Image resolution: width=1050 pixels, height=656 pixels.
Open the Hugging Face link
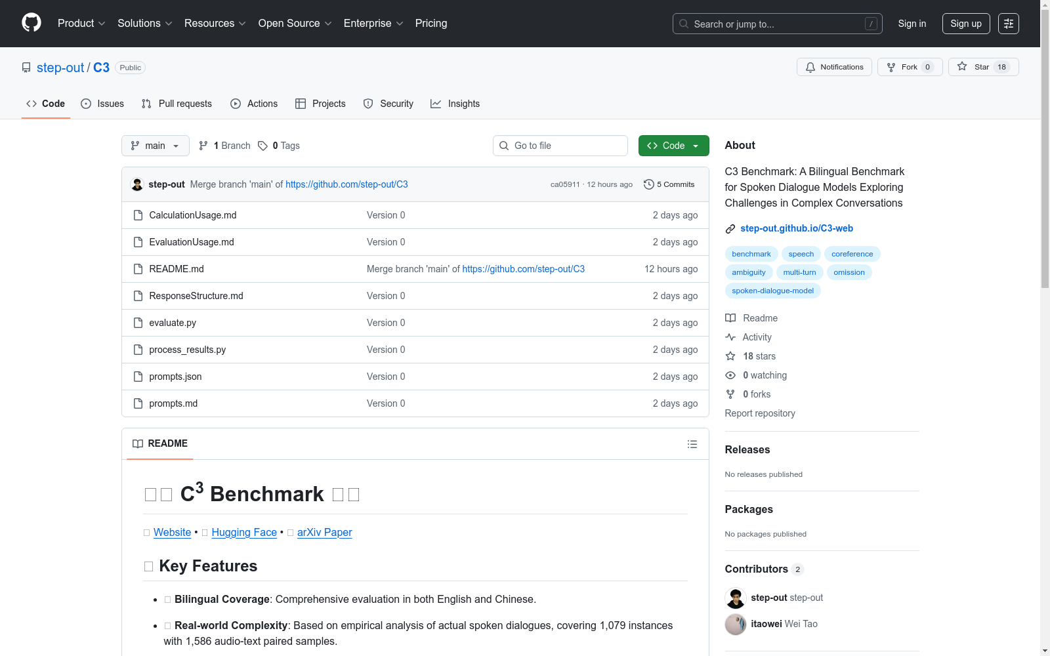point(244,533)
